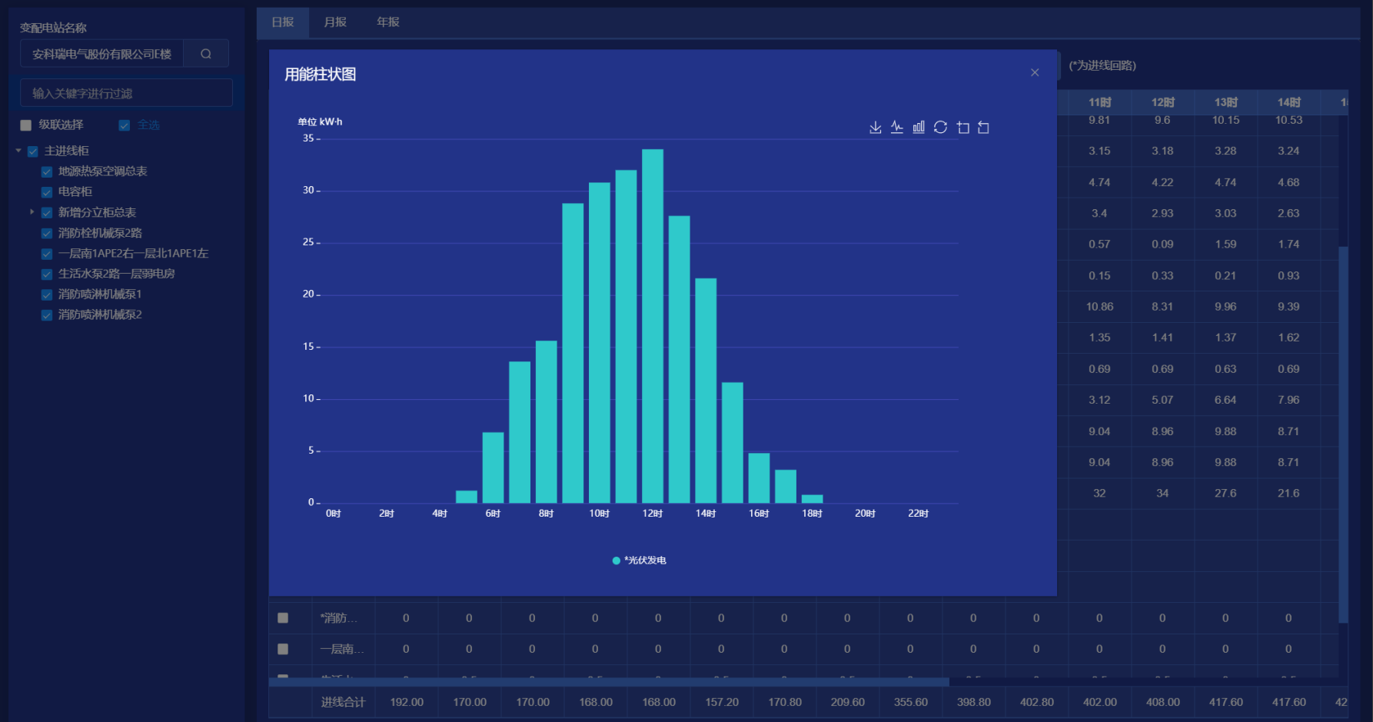Click the 355.60 total cell
The width and height of the screenshot is (1373, 722).
pos(911,702)
